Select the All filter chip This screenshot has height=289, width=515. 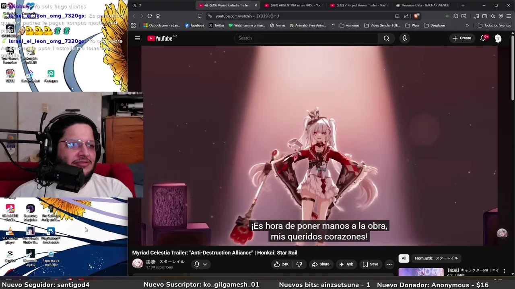404,258
